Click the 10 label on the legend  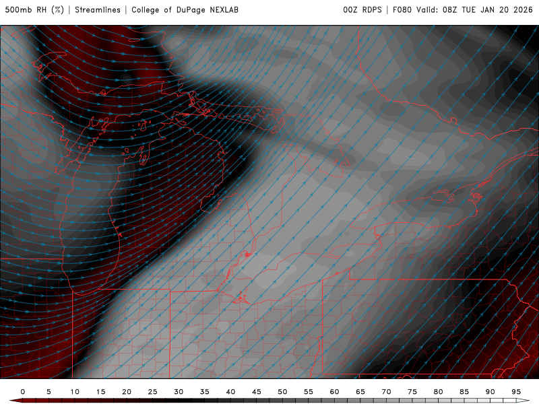(75, 392)
